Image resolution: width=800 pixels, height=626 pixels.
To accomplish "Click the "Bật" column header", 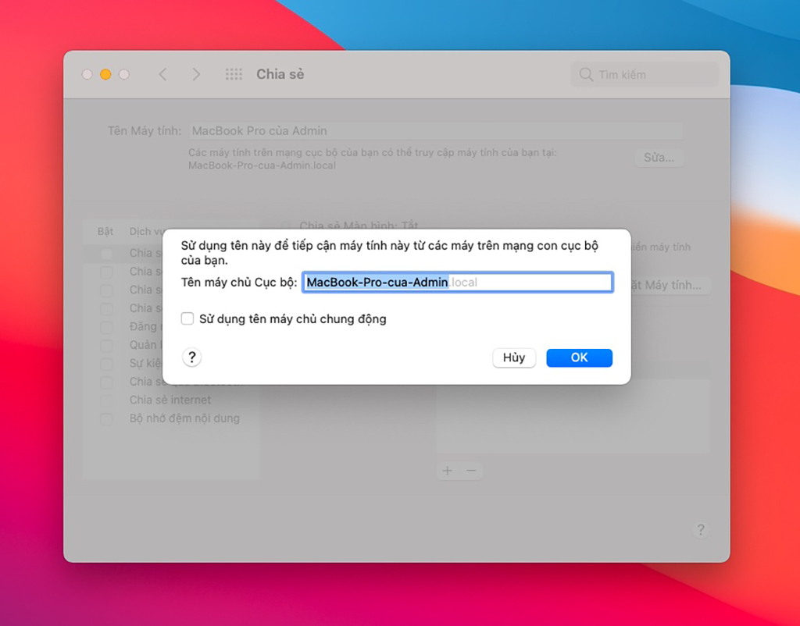I will 105,232.
